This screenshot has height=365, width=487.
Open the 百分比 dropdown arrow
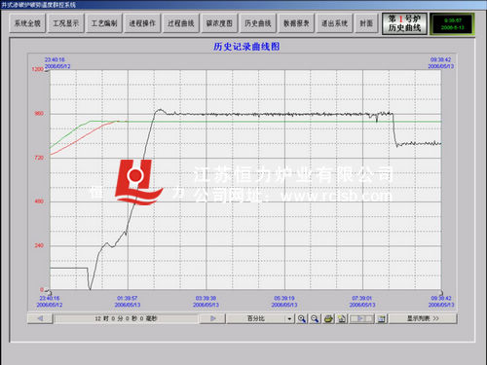pyautogui.click(x=289, y=318)
